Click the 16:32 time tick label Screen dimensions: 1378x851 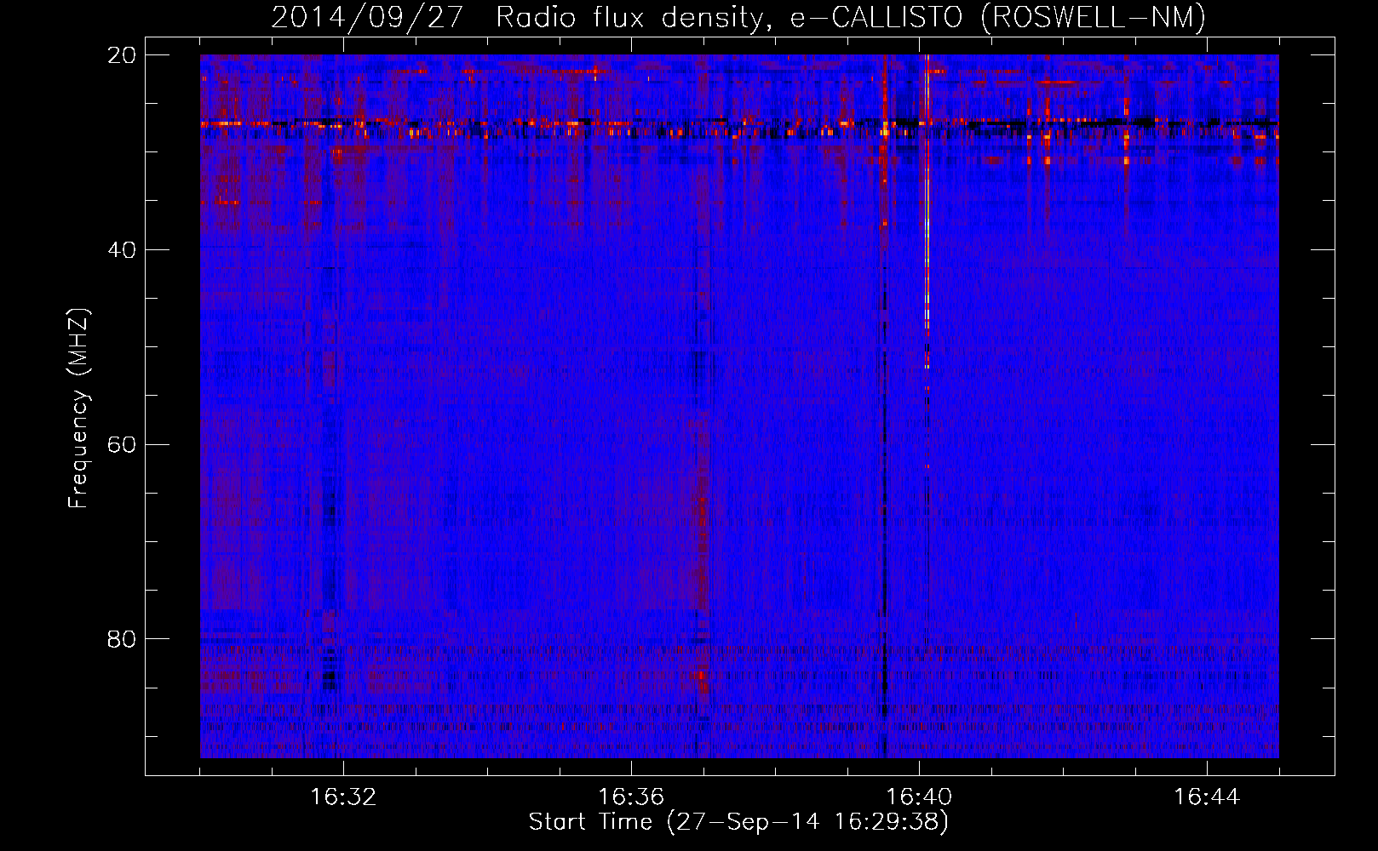click(x=343, y=797)
